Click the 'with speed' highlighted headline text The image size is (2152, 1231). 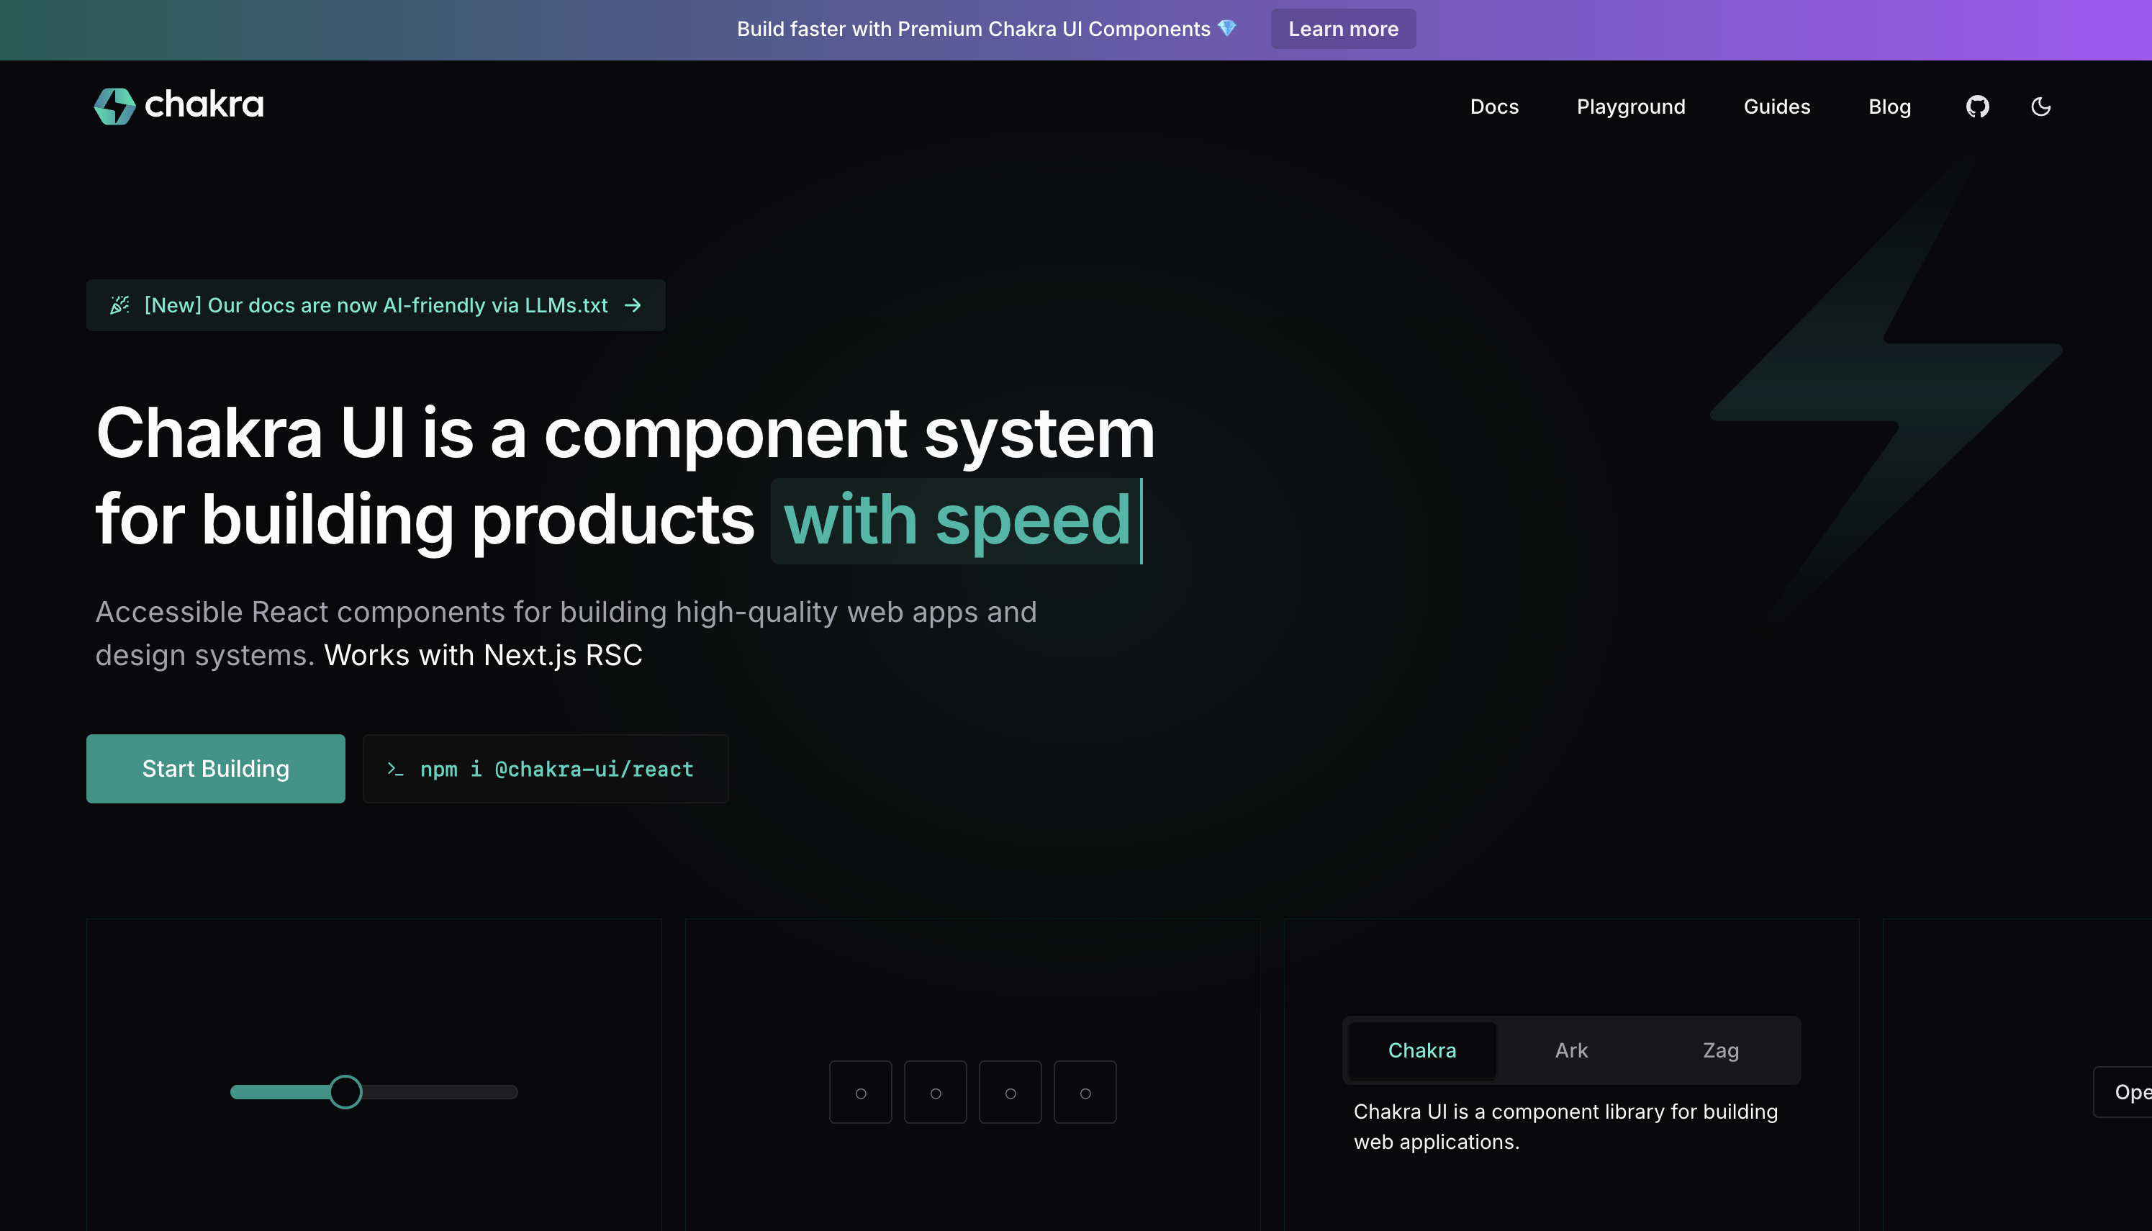point(956,520)
